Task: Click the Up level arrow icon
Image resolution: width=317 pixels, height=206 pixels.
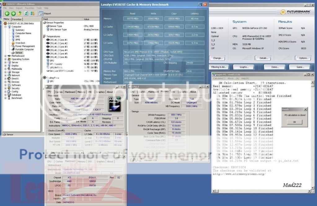Action: click(x=20, y=13)
